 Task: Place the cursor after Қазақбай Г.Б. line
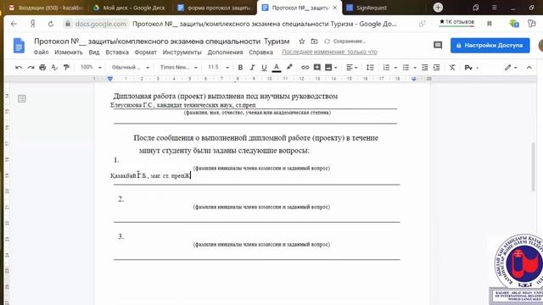(191, 175)
